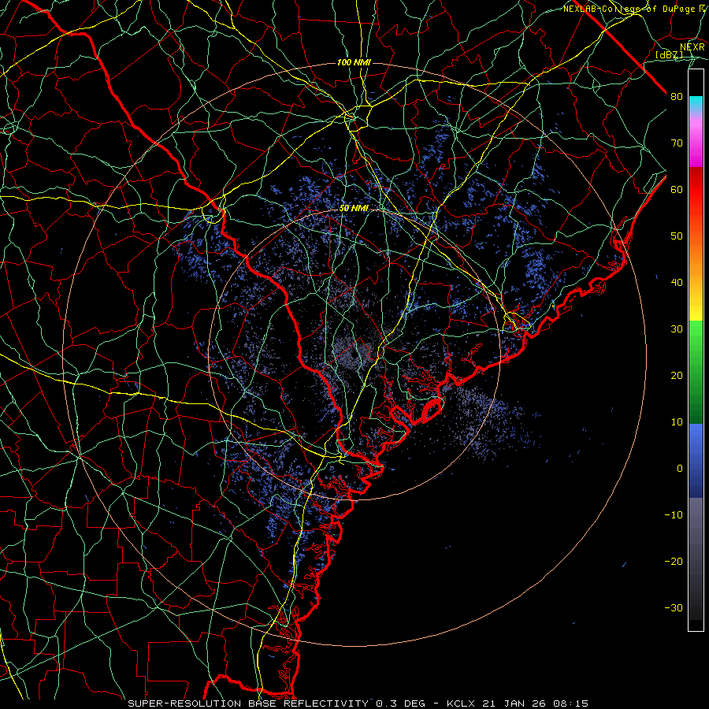
Task: Click the NEXR label at top right
Action: (x=692, y=47)
